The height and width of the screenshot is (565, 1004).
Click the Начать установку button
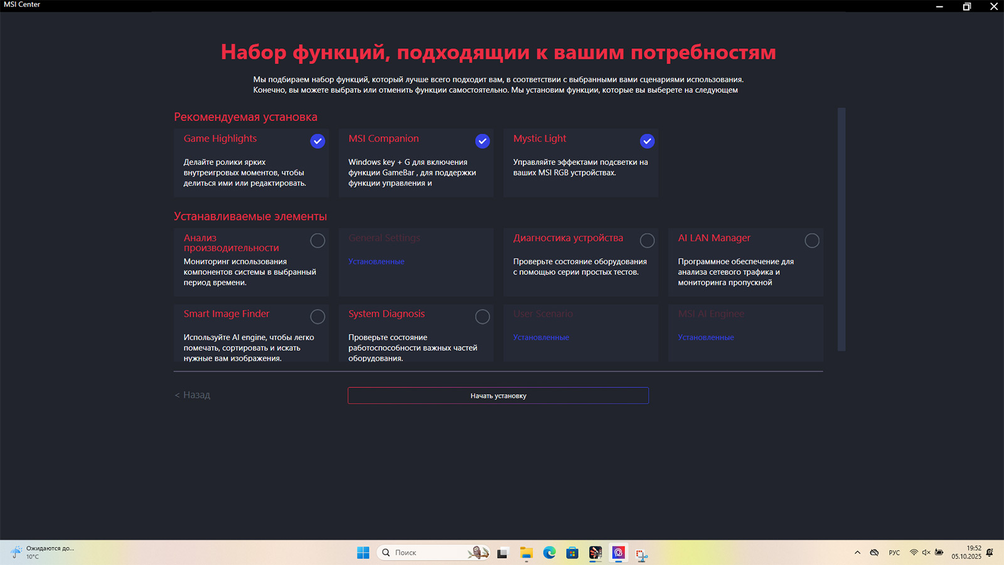[498, 395]
